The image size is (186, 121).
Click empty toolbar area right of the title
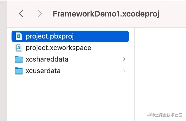pyautogui.click(x=173, y=14)
